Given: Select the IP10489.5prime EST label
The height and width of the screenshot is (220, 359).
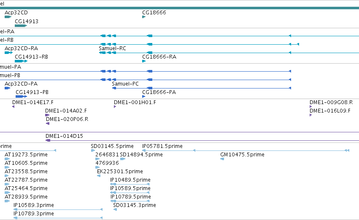Looking at the screenshot, I should [x=130, y=180].
